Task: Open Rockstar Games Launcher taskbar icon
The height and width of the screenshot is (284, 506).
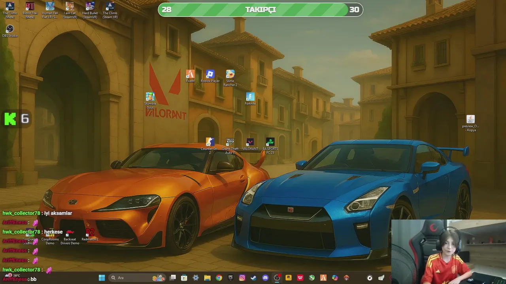Action: [288, 278]
